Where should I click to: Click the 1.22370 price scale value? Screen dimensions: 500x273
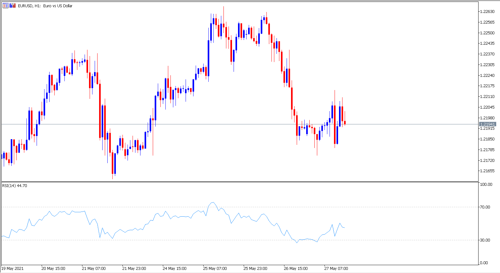(x=487, y=54)
